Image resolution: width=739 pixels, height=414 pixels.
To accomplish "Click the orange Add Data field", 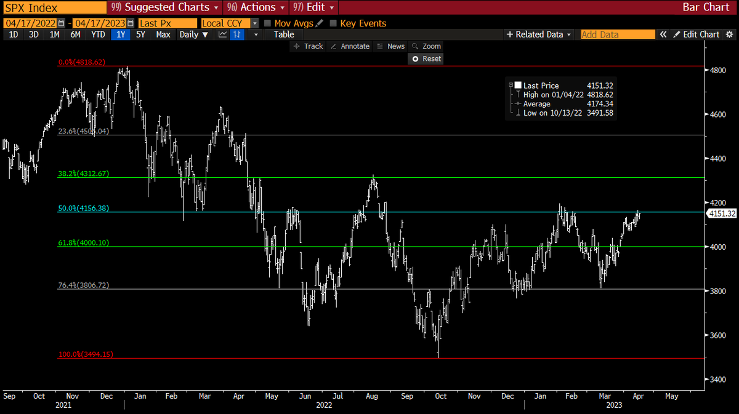I will point(617,34).
